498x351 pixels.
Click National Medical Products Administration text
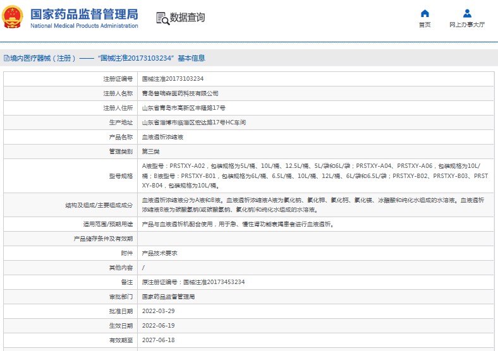[83, 26]
